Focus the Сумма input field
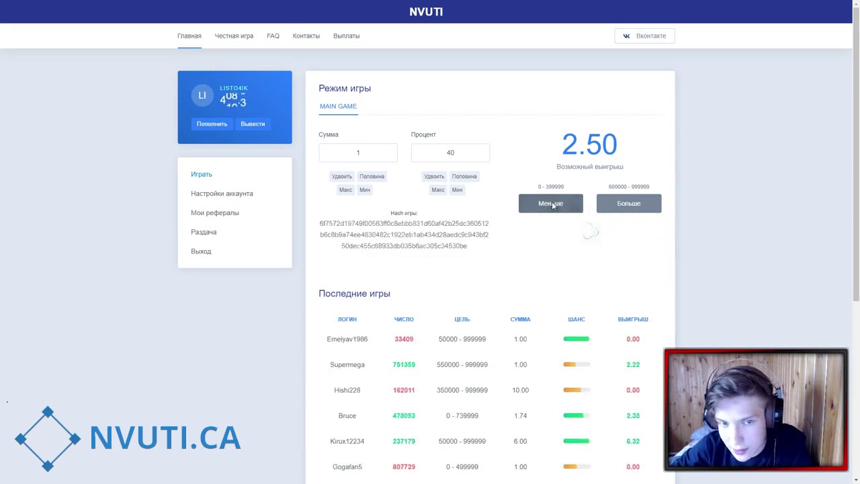The height and width of the screenshot is (484, 860). [358, 153]
